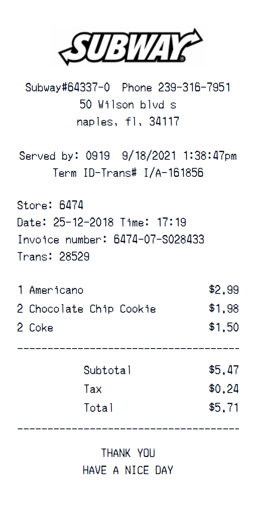Click the Date: 25-12-2018 text

65,223
